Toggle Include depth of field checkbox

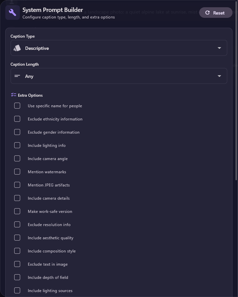pos(17,277)
